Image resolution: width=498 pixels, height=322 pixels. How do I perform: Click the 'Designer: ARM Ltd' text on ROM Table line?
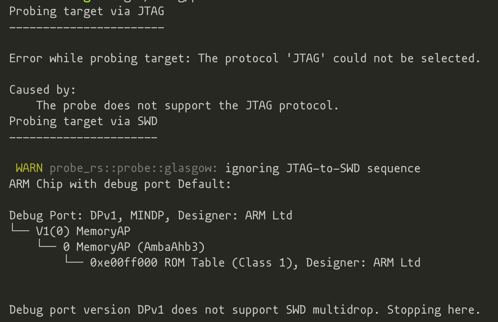tap(363, 263)
